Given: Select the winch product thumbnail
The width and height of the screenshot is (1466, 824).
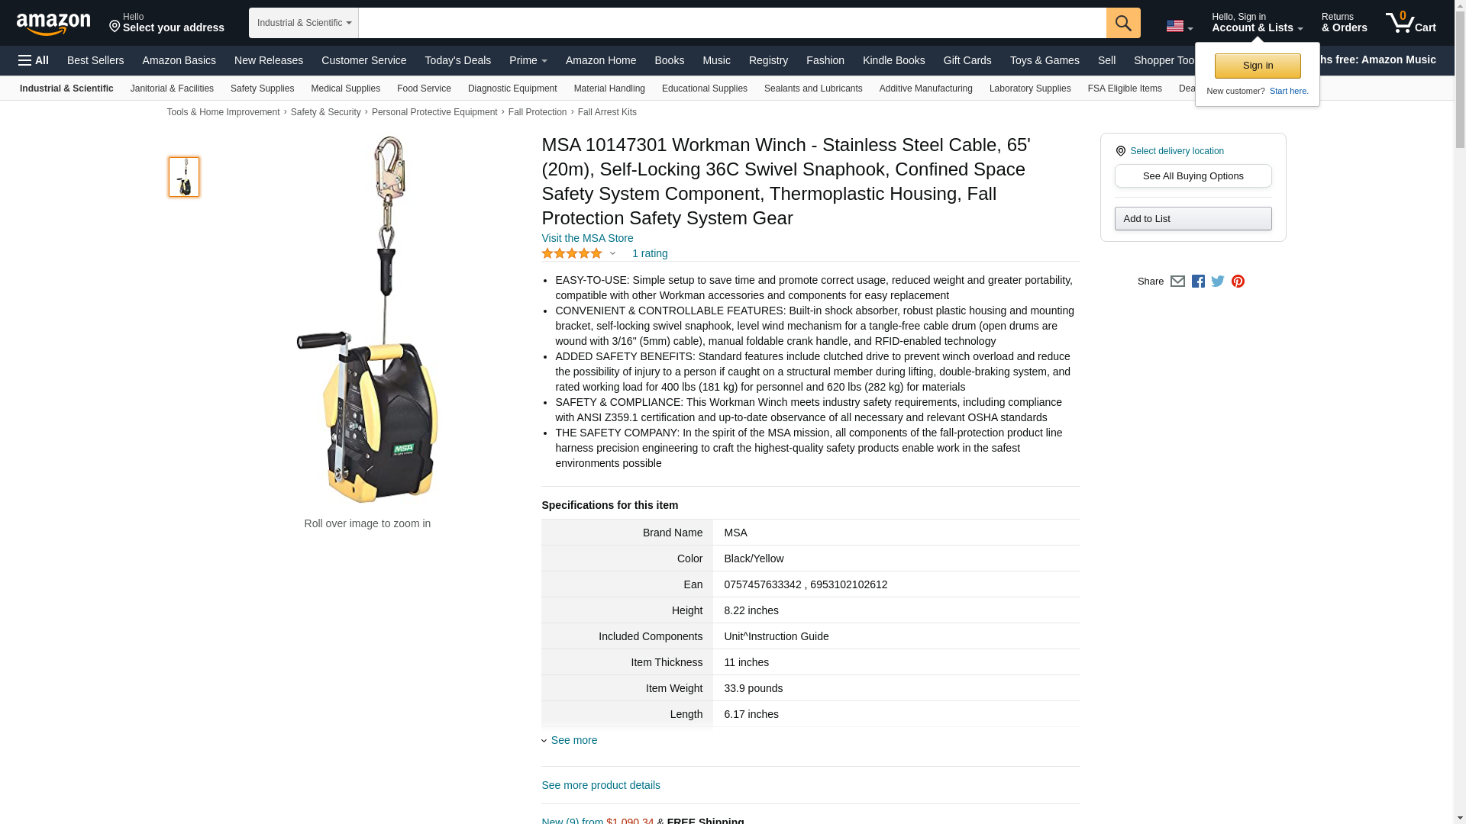Looking at the screenshot, I should click(184, 177).
